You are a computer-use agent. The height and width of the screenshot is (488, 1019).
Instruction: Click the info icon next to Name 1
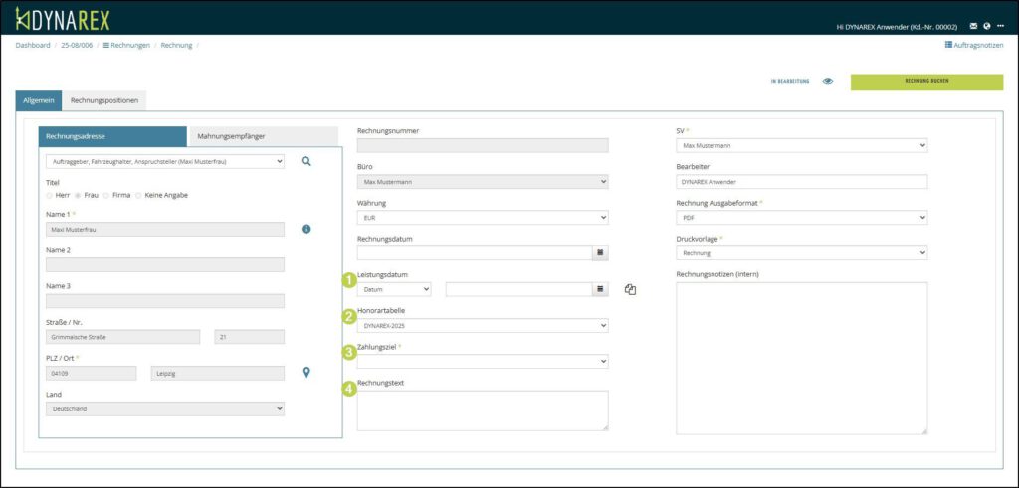[x=306, y=229]
